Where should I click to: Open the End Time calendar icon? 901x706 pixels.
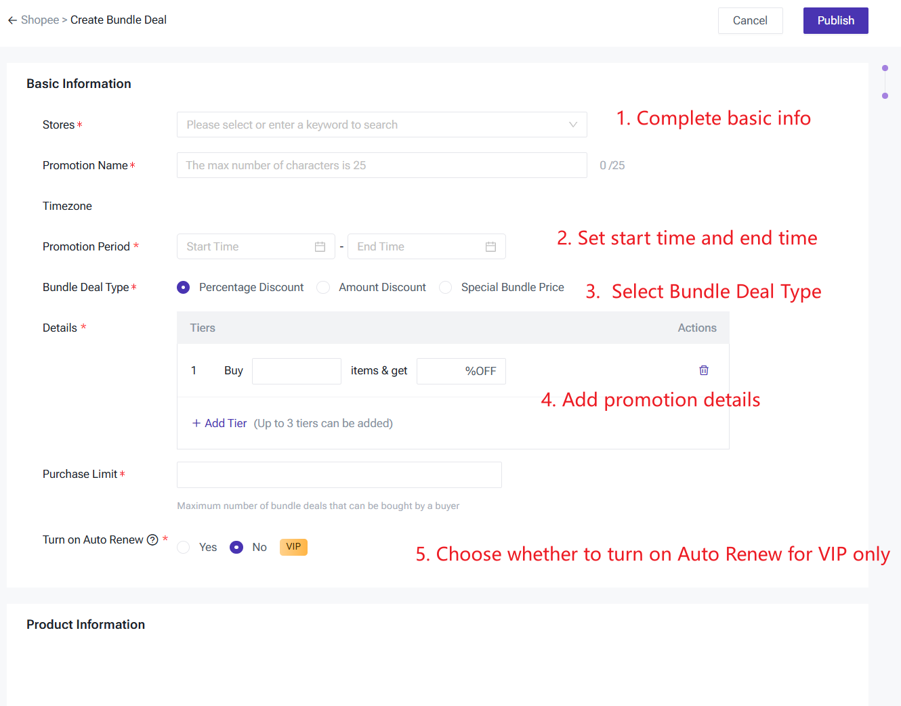point(491,247)
